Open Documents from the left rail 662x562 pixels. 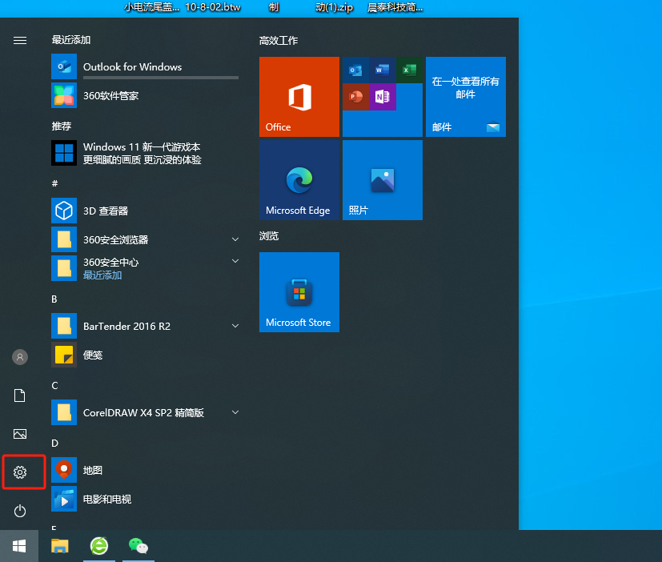point(20,395)
